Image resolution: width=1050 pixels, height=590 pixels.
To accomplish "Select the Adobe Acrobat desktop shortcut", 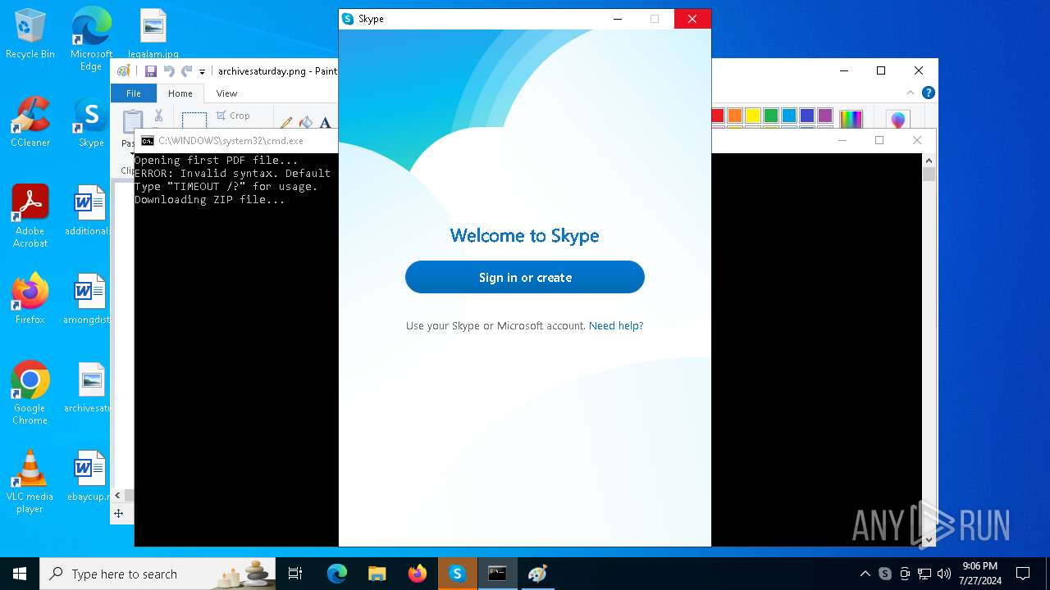I will [x=30, y=216].
